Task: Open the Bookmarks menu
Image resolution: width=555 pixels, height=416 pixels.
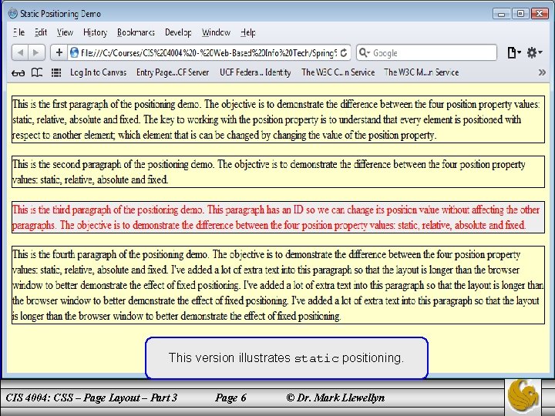Action: (136, 32)
